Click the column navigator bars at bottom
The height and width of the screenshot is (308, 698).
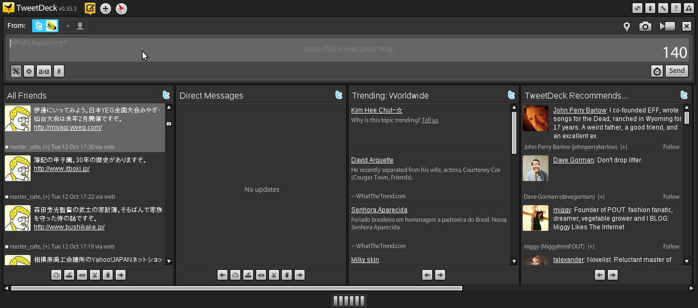point(349,301)
